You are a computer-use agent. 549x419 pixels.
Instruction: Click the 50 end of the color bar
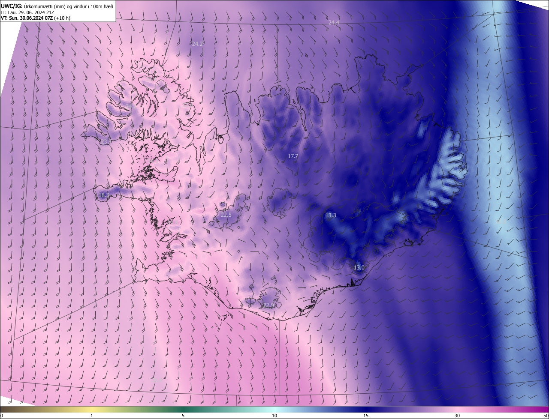pos(546,416)
